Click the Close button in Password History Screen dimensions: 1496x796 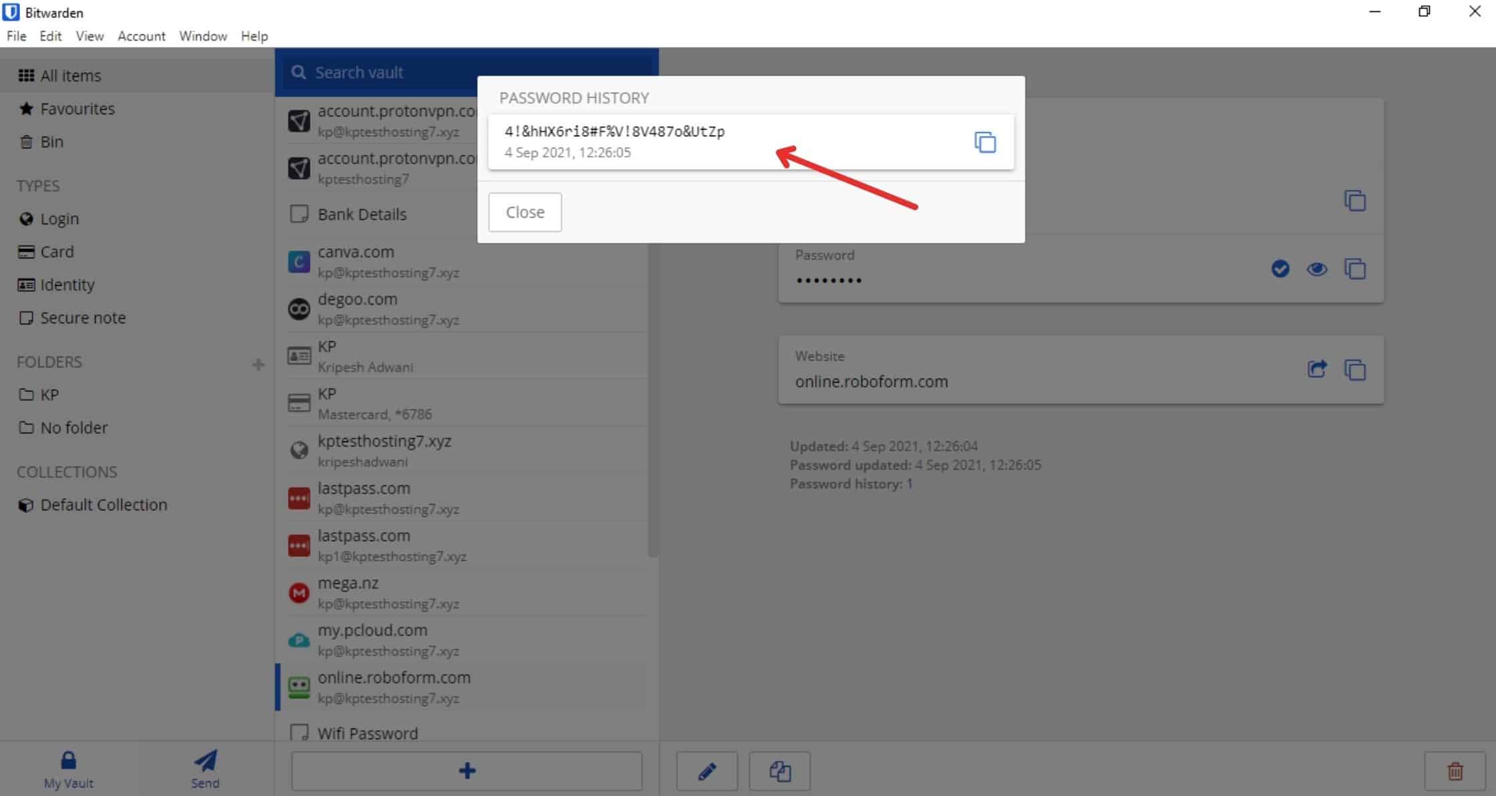tap(525, 212)
